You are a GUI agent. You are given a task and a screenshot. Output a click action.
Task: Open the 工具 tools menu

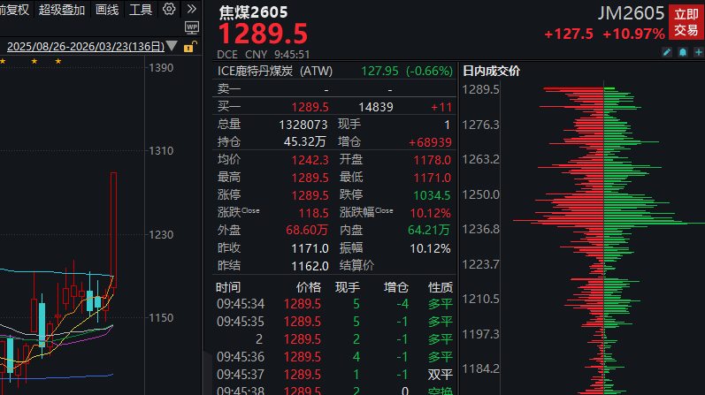coord(141,10)
